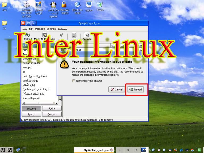Viewport: 204px width, 153px height.
Task: Enable the Remember the answer checkbox
Action: [x=74, y=81]
